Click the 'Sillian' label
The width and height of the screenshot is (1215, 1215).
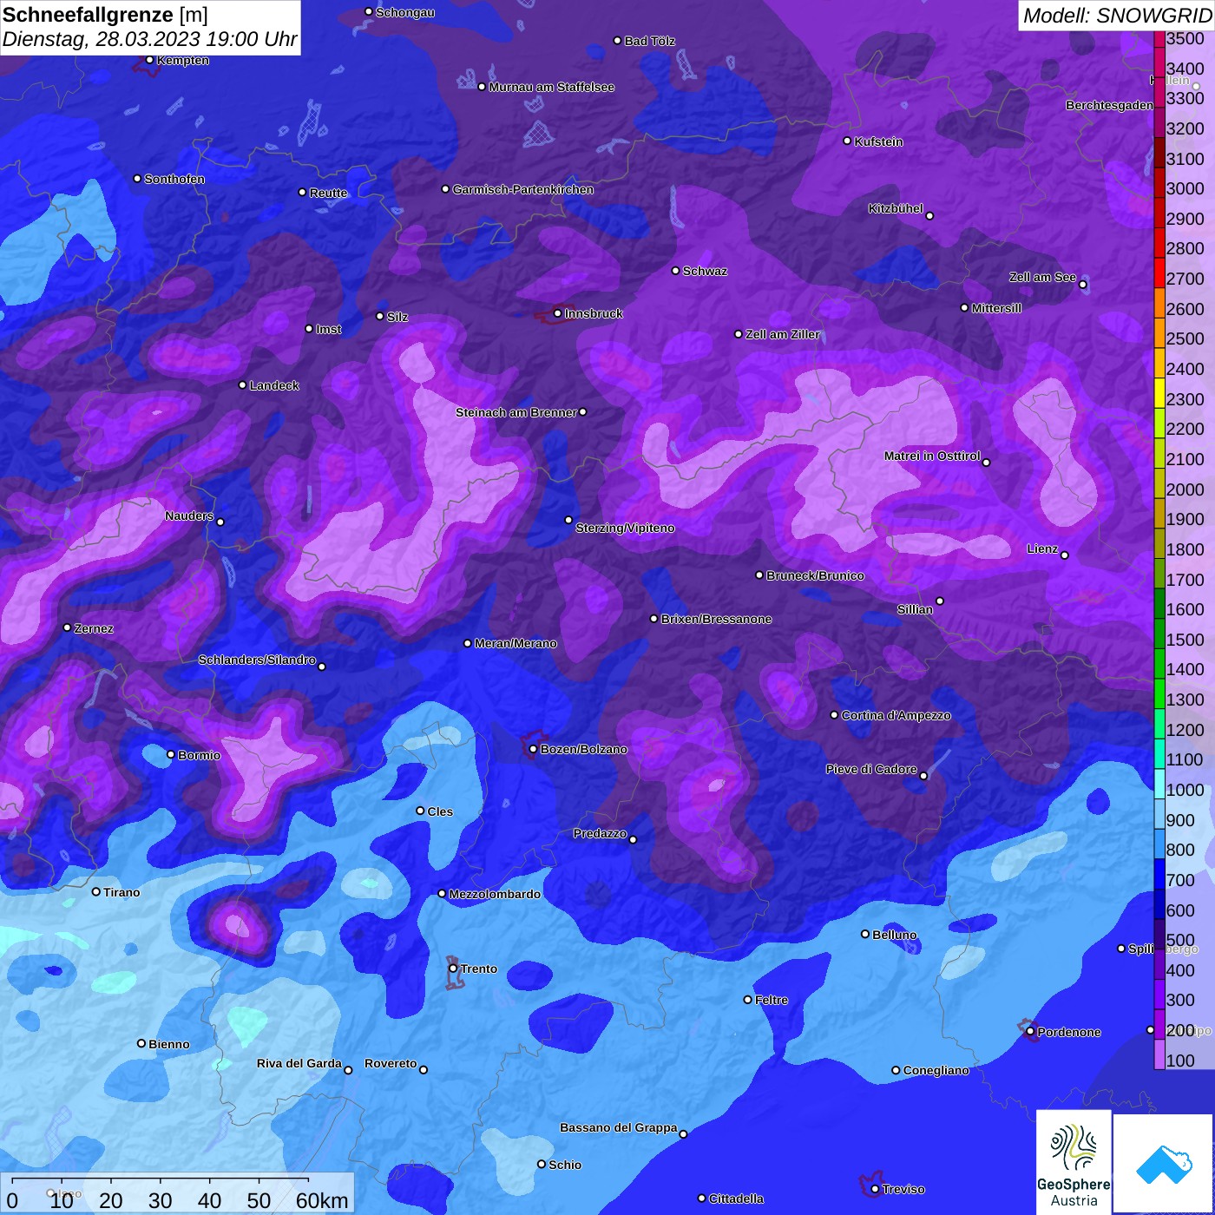point(915,609)
